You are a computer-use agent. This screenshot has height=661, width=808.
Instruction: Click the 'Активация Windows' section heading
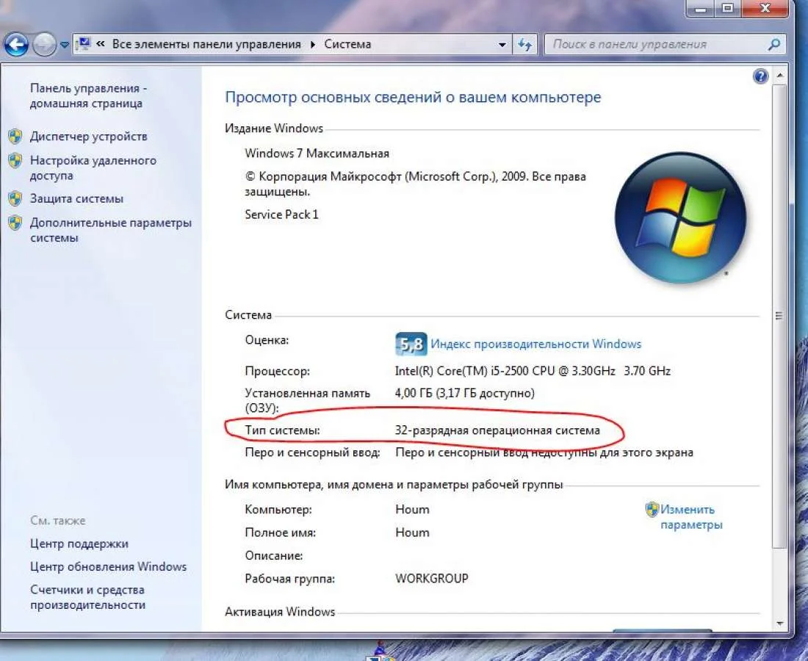click(x=280, y=612)
